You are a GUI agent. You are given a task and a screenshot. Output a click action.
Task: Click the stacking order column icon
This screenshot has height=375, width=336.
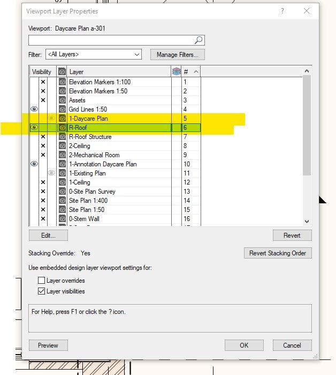pos(177,72)
